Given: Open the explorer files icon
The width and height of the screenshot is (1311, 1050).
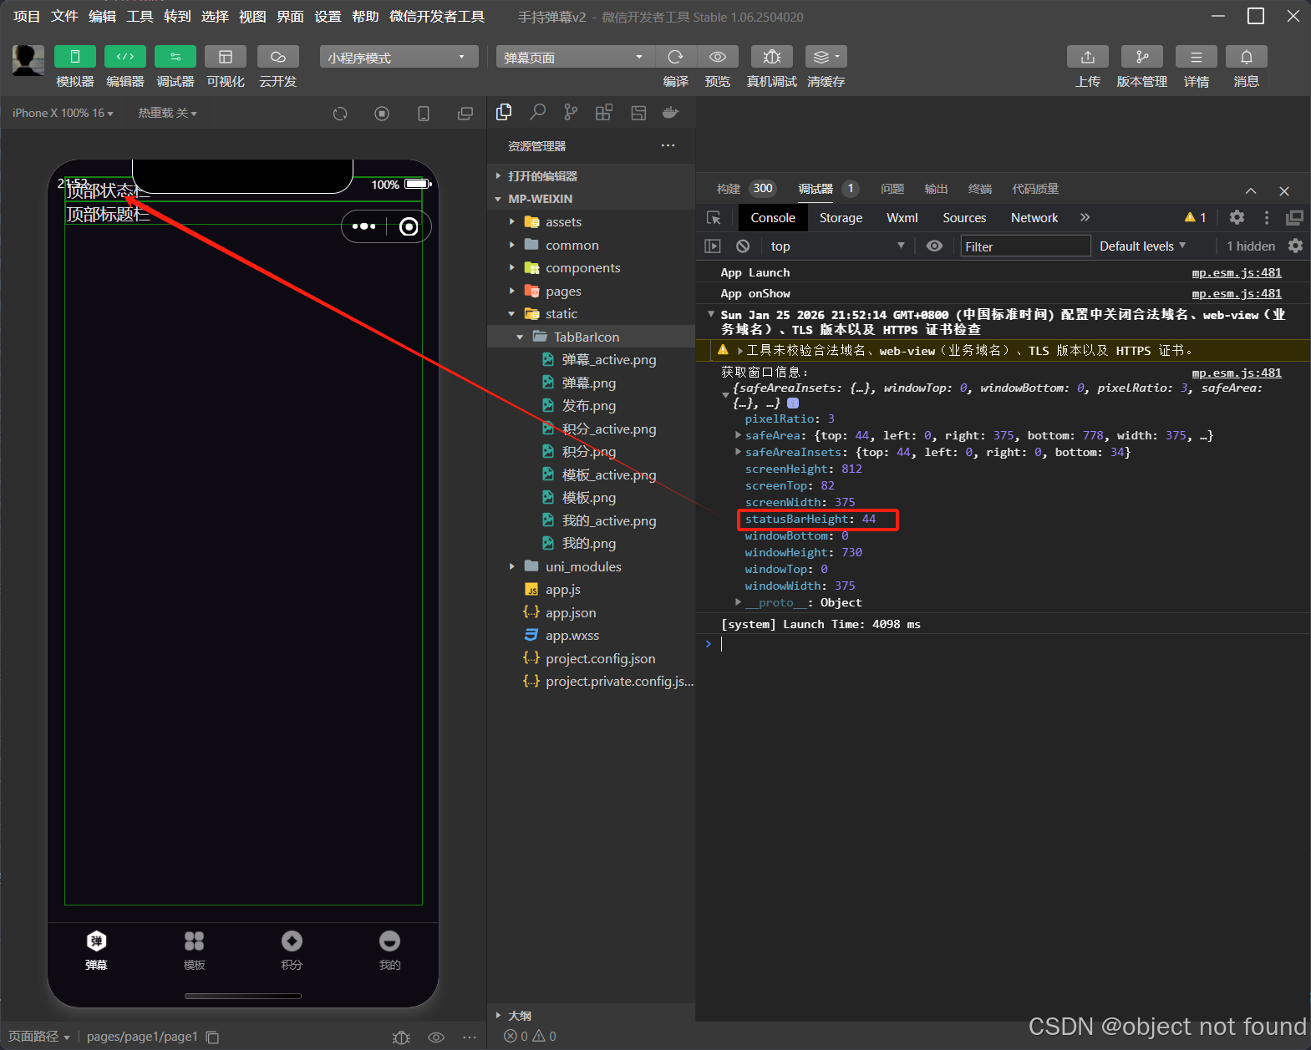Looking at the screenshot, I should pyautogui.click(x=504, y=112).
